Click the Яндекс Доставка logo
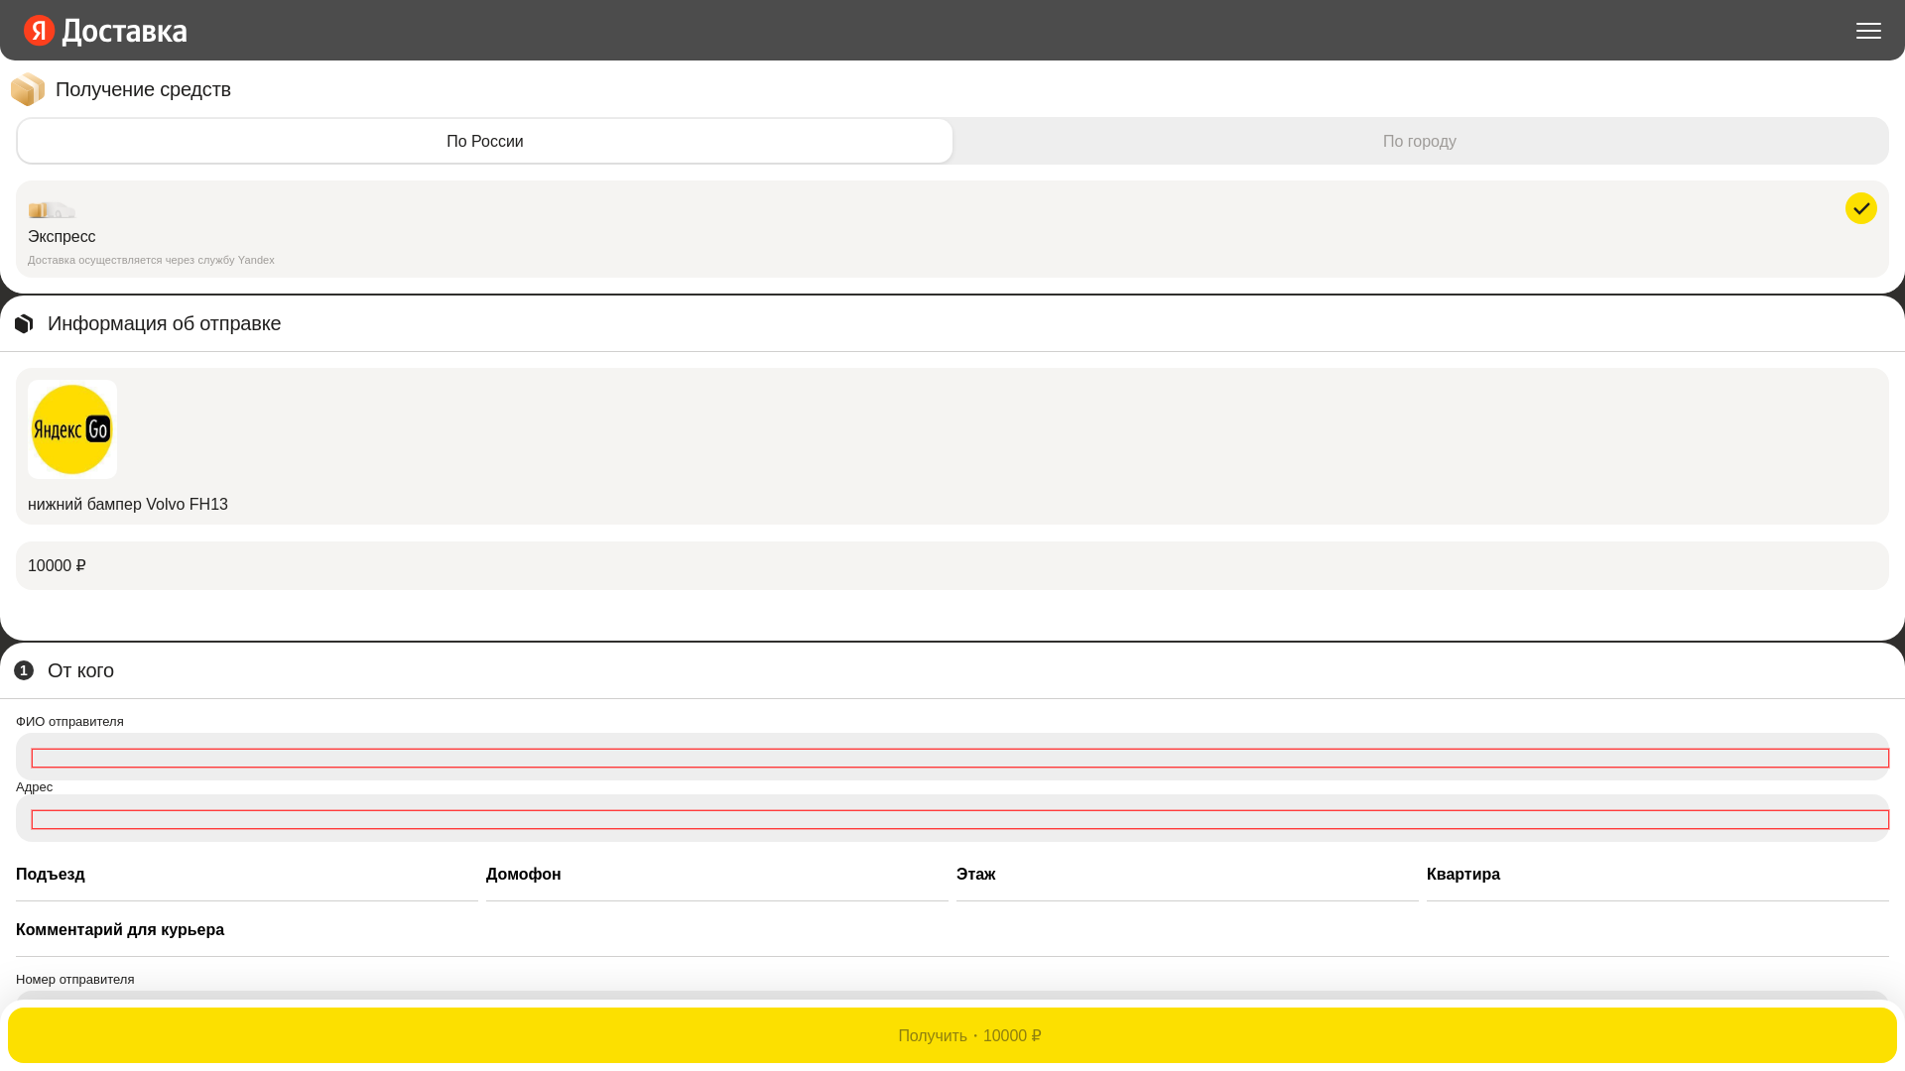Viewport: 1905px width, 1071px height. (x=105, y=31)
